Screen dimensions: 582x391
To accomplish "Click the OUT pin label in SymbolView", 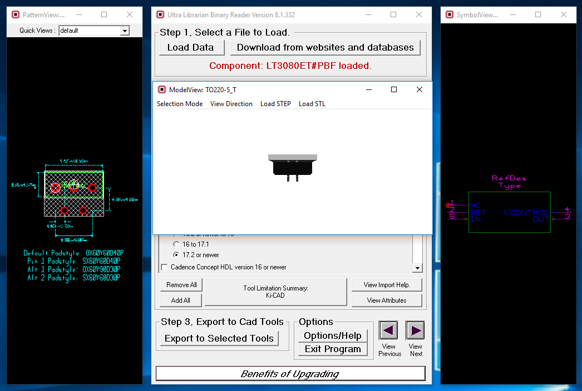I will click(540, 219).
